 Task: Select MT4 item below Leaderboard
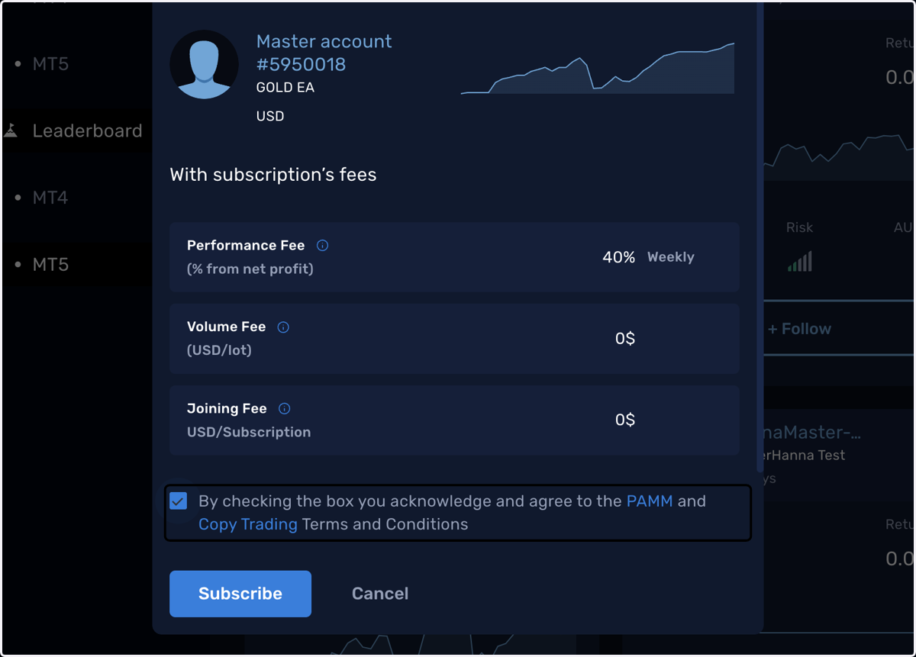click(50, 198)
